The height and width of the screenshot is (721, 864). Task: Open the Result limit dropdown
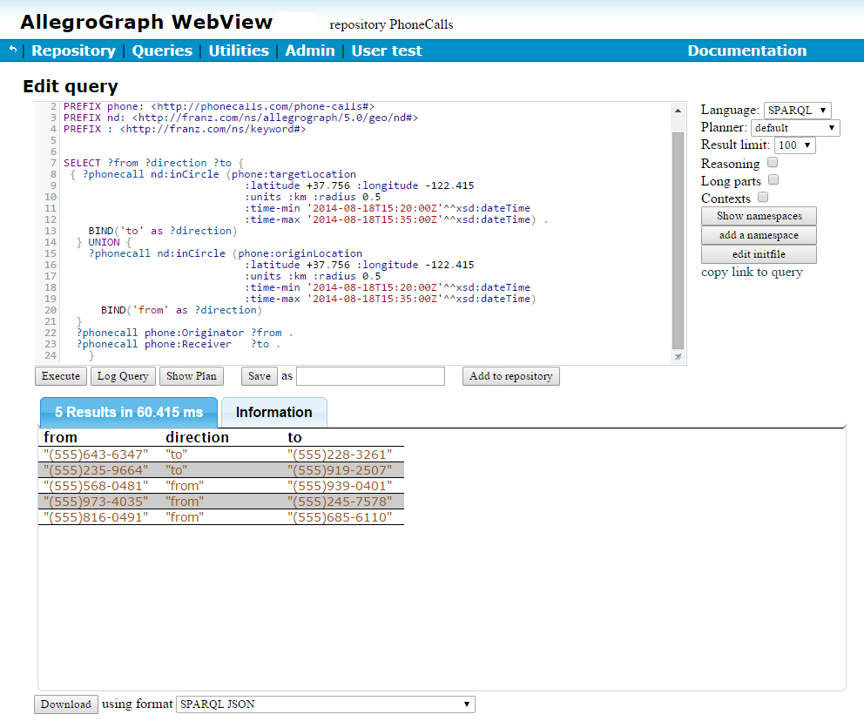pyautogui.click(x=794, y=145)
